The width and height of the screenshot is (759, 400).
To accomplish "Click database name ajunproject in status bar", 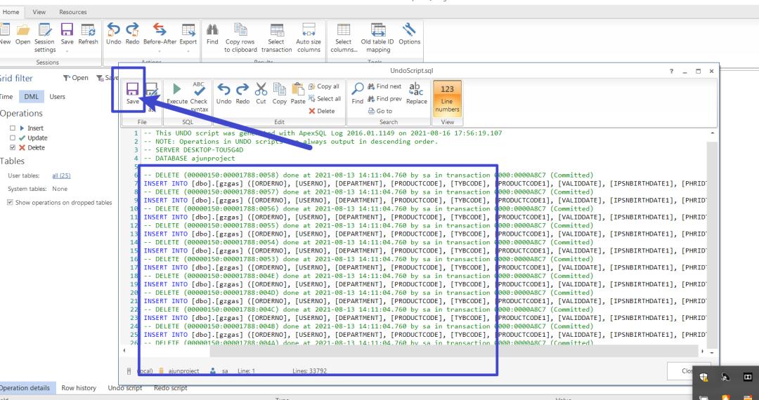I will [184, 371].
